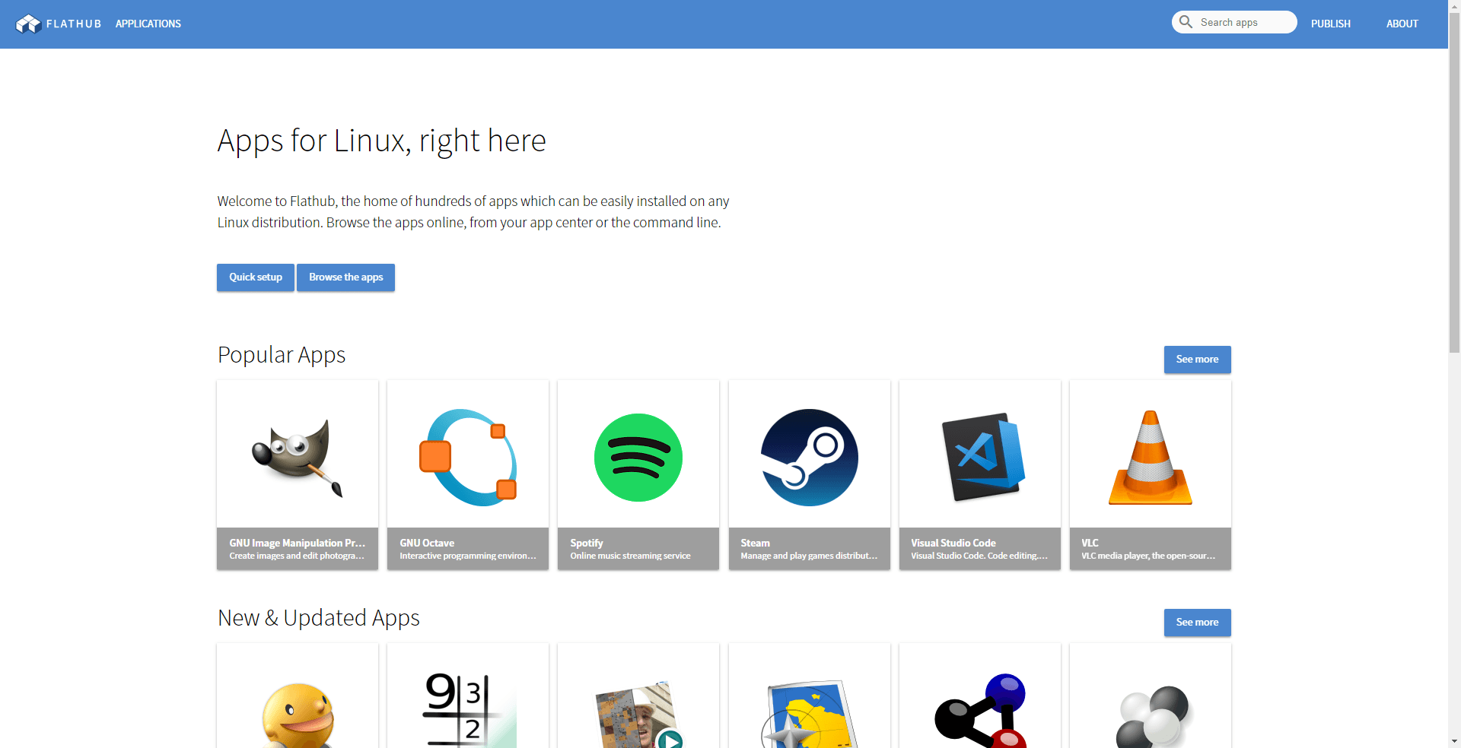Open the GNU Octave app icon
The height and width of the screenshot is (748, 1461).
[x=468, y=458]
